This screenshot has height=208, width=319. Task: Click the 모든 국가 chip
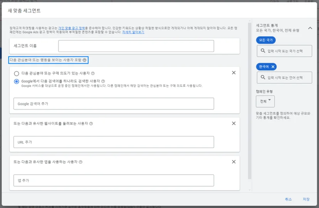(x=266, y=40)
